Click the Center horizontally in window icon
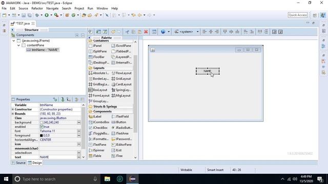The height and width of the screenshot is (184, 328). [x=274, y=32]
